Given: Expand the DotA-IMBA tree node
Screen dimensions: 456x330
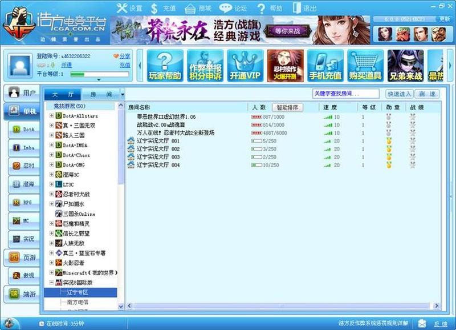Looking at the screenshot, I should (x=51, y=145).
